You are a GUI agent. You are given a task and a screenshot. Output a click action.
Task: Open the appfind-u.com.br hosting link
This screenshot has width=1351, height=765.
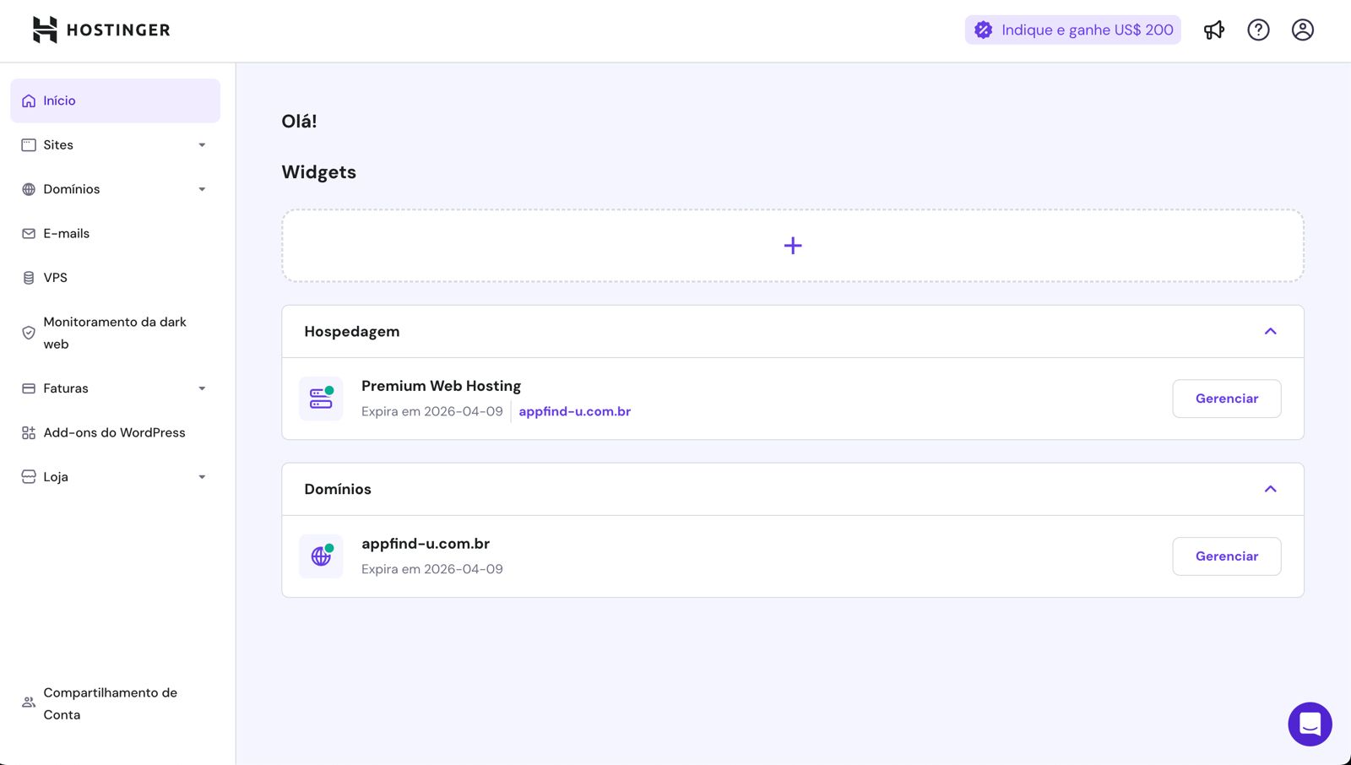(x=574, y=412)
